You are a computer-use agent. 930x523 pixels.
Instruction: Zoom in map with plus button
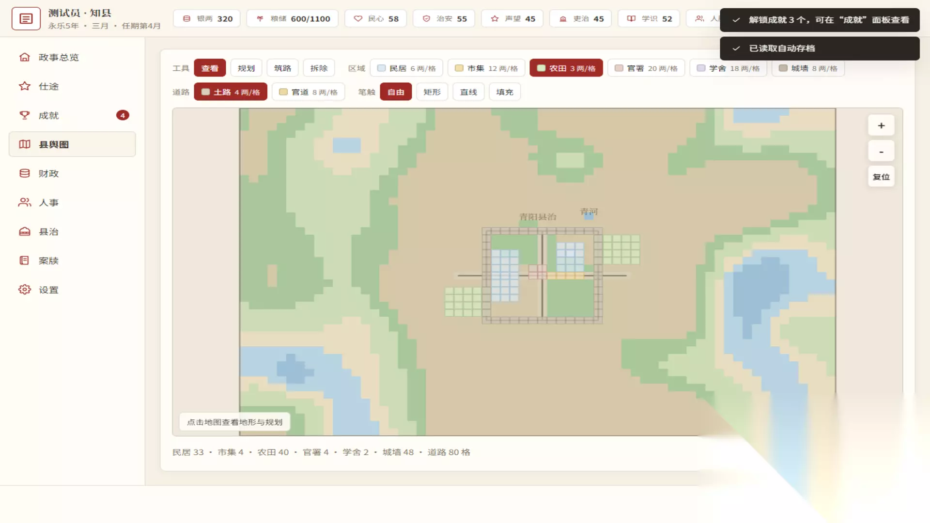pos(881,126)
